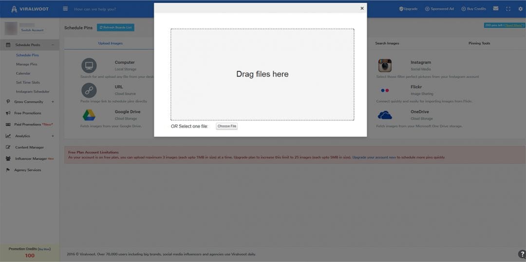Click the Switch Account link
Screen dimensions: 526x262
point(32,30)
